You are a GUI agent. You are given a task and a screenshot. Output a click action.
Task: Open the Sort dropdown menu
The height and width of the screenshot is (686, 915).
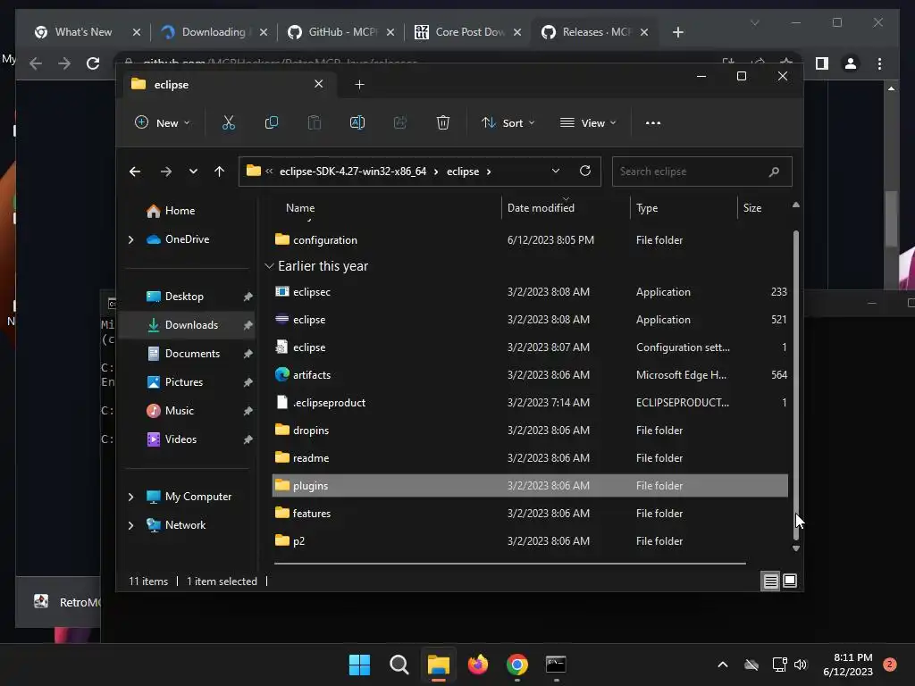[508, 123]
